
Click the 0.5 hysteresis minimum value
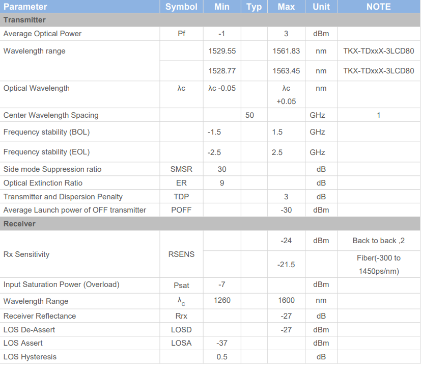coord(222,357)
